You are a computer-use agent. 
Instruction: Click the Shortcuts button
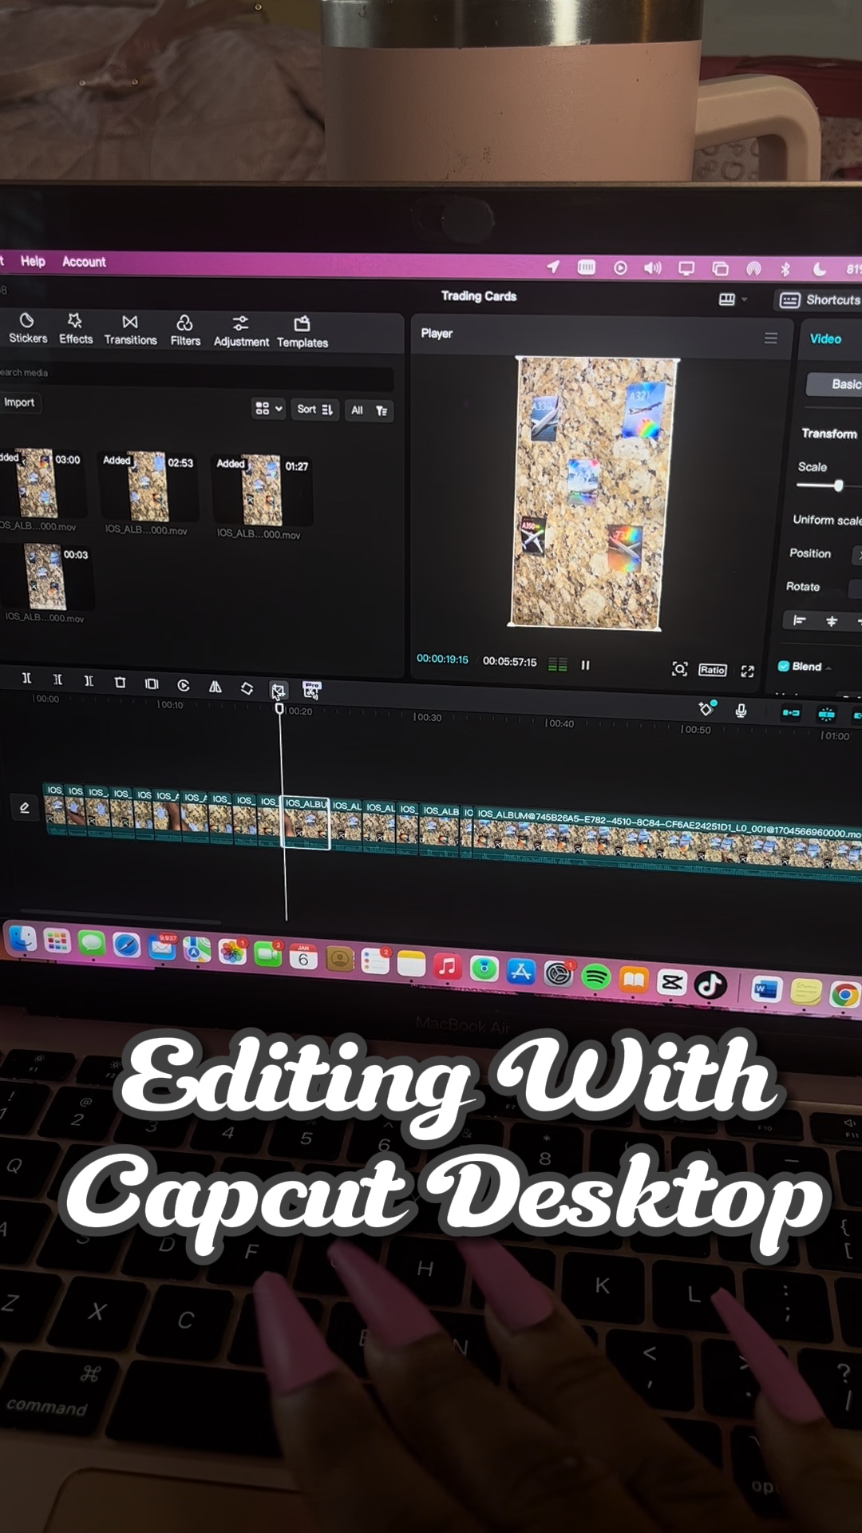tap(820, 300)
